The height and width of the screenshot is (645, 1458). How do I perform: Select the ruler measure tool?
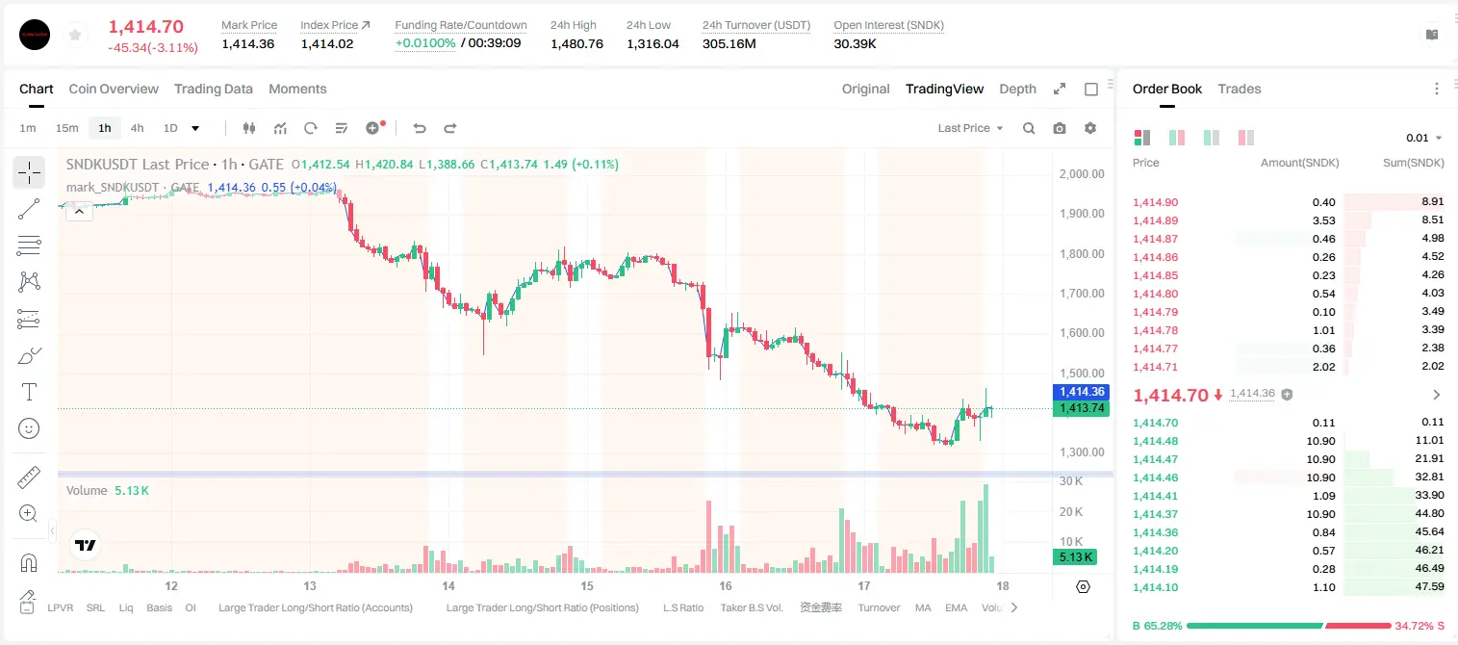coord(29,478)
